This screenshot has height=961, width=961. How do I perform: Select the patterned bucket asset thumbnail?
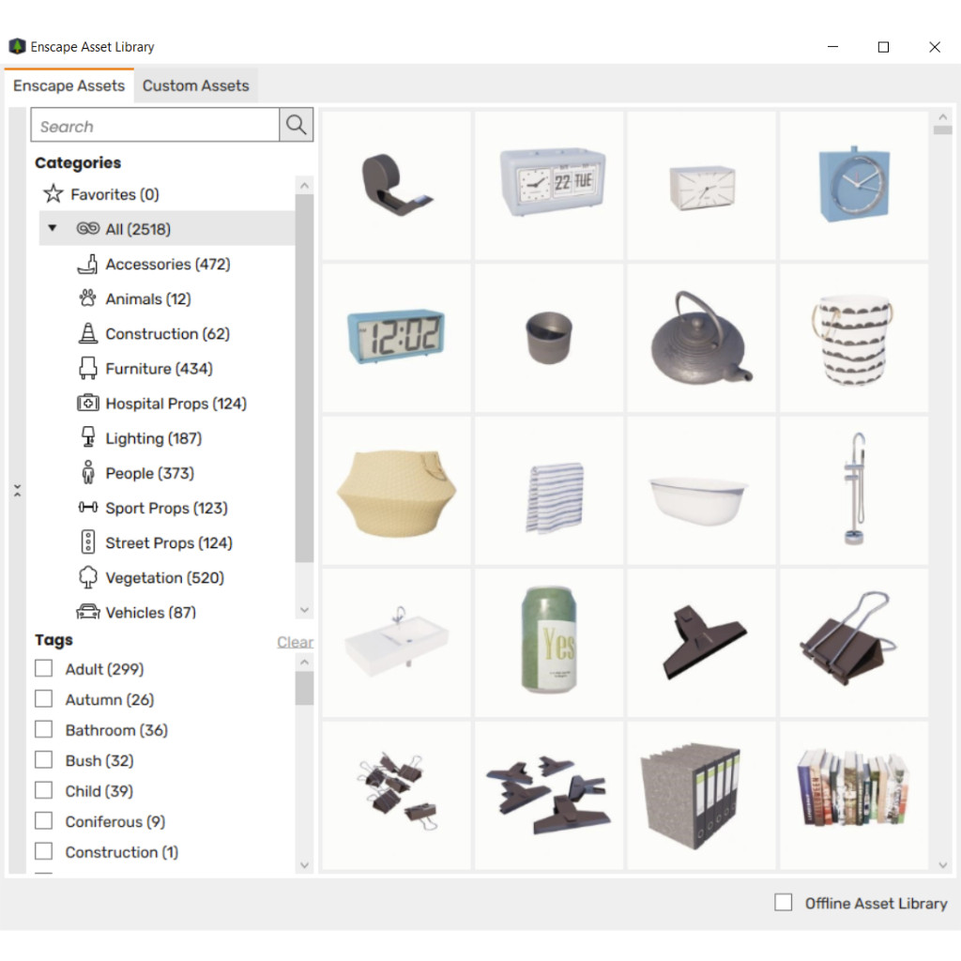pyautogui.click(x=854, y=338)
